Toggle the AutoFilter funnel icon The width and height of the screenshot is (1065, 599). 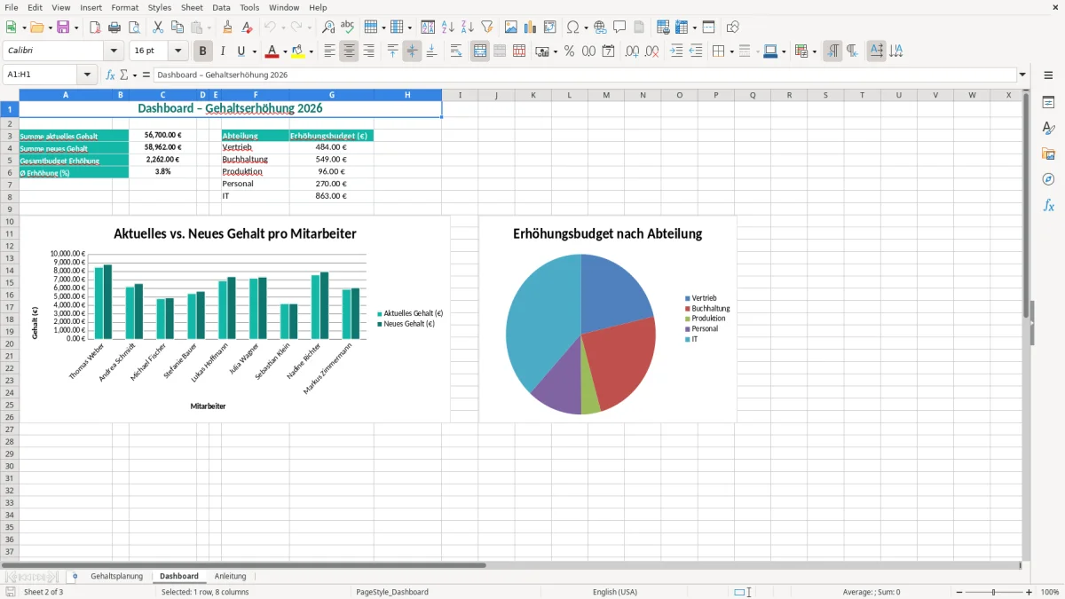pyautogui.click(x=487, y=28)
